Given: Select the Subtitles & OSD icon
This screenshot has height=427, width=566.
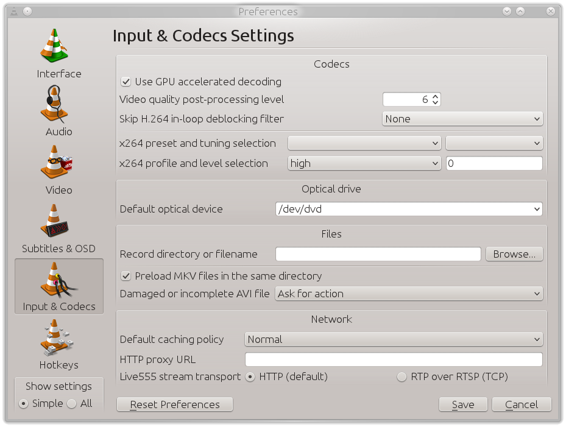Looking at the screenshot, I should coord(54,221).
